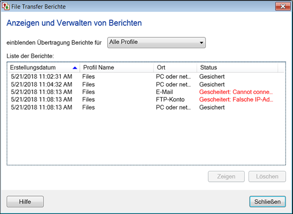
Task: Open the Alle Profile dropdown
Action: [x=157, y=43]
